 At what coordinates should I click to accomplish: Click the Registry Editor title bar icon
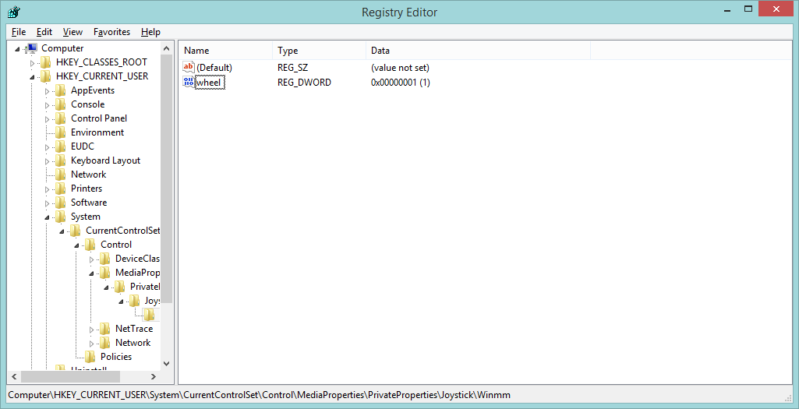click(x=14, y=11)
